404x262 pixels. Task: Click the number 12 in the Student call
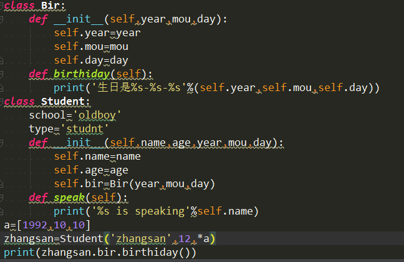[185, 239]
